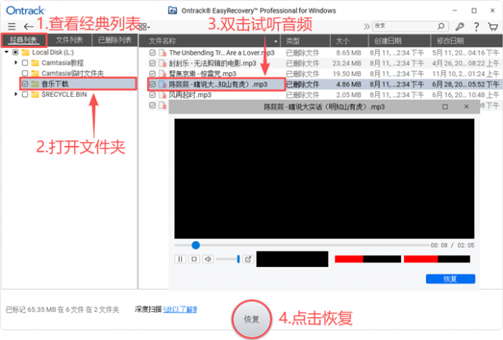Click the playback progress slider knob
This screenshot has height=340, width=503.
click(196, 245)
